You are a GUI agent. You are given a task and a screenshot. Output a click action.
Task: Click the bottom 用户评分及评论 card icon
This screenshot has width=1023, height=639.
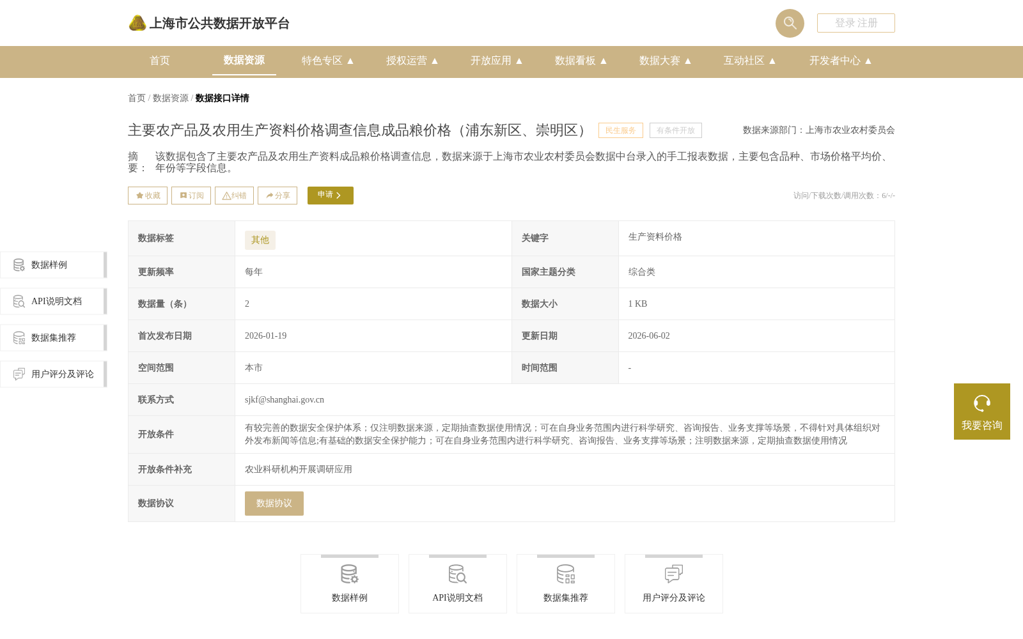click(x=674, y=574)
